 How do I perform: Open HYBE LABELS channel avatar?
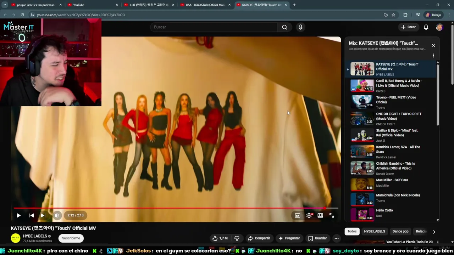point(16,238)
